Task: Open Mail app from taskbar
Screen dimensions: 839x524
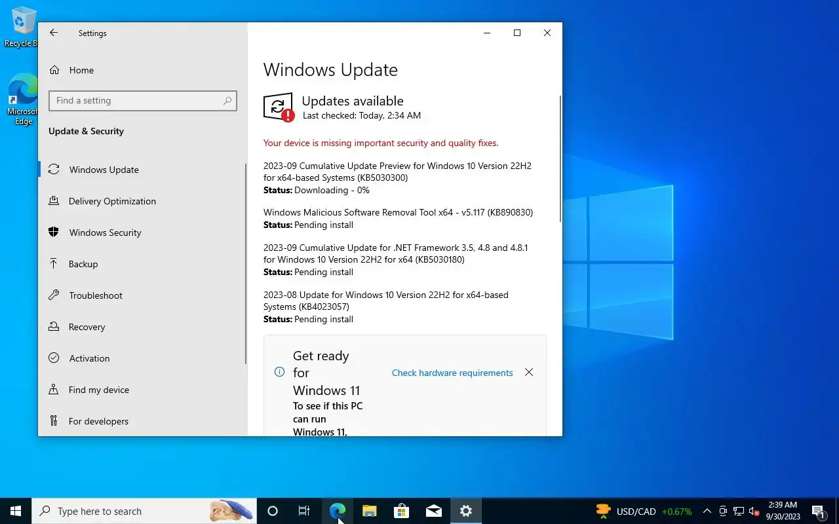Action: click(434, 511)
